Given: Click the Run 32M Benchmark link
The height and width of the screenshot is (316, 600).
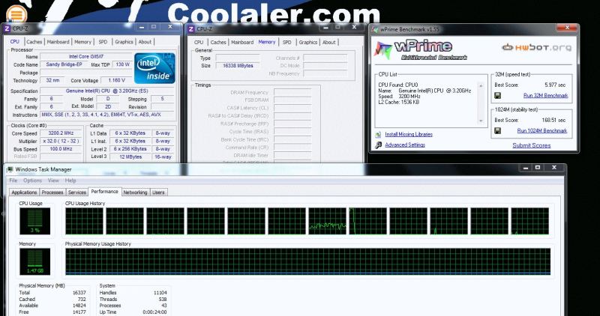Looking at the screenshot, I should [x=545, y=96].
